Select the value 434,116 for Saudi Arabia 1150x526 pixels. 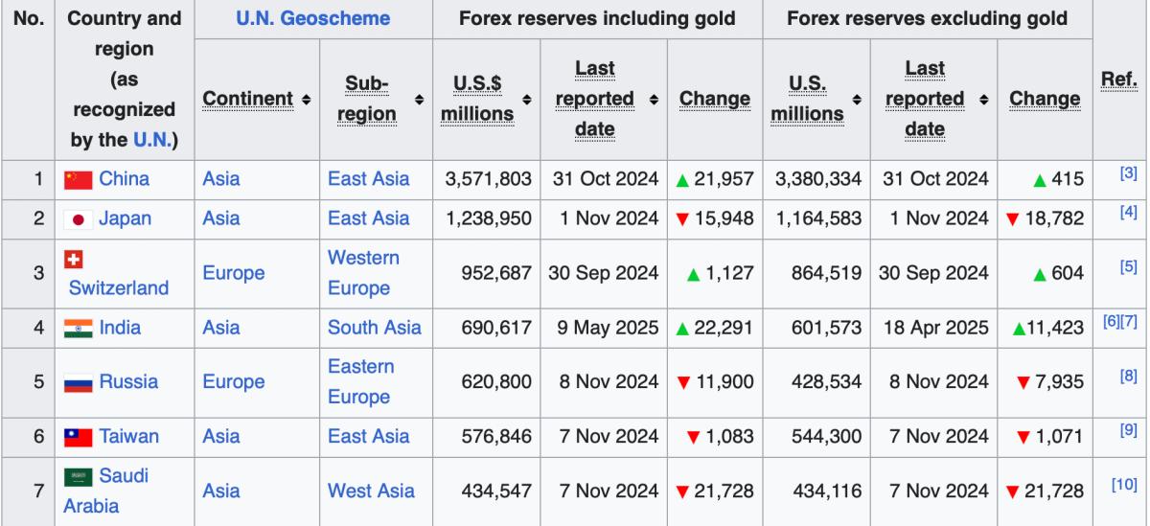tap(827, 492)
